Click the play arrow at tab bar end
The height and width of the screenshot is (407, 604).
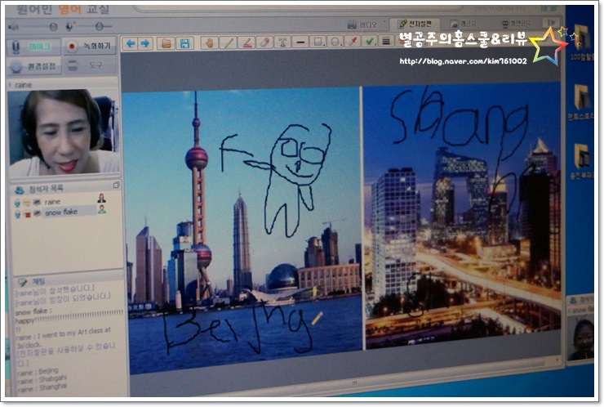[x=552, y=22]
